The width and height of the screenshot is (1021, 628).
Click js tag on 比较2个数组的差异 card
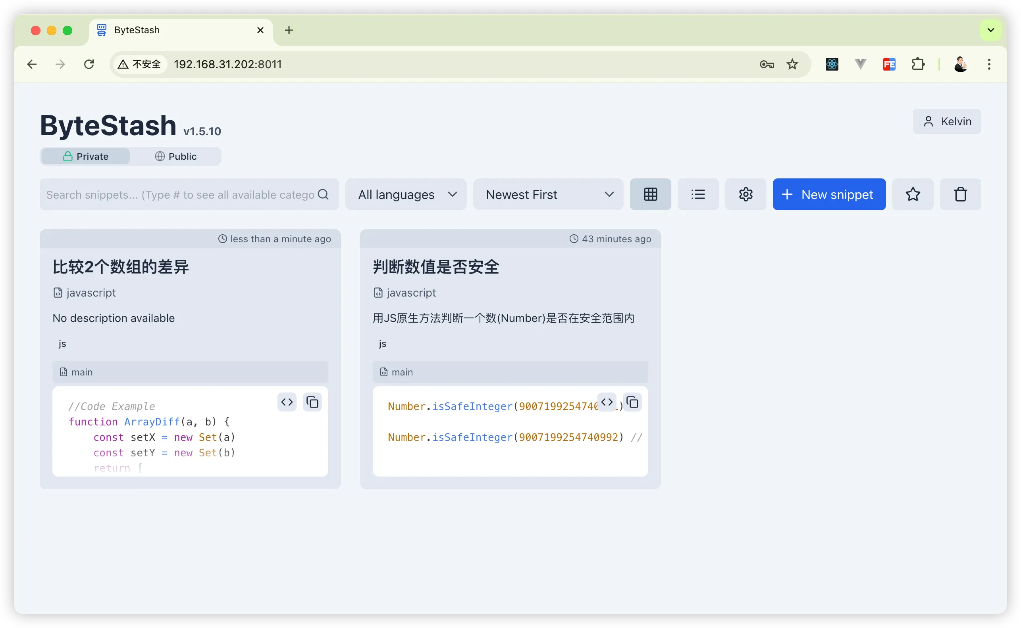coord(62,343)
